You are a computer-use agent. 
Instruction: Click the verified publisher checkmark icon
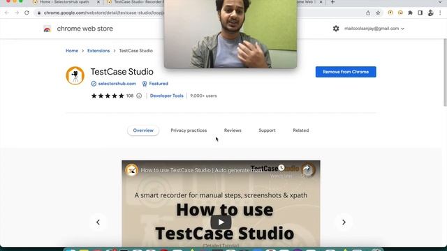94,84
